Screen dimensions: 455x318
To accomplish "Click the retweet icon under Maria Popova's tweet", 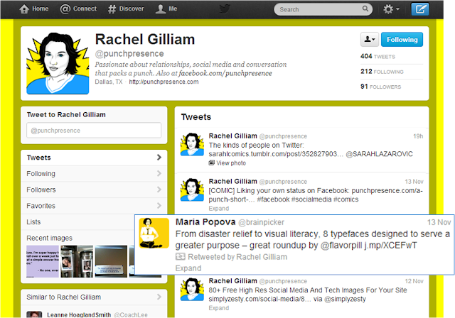I will (180, 257).
